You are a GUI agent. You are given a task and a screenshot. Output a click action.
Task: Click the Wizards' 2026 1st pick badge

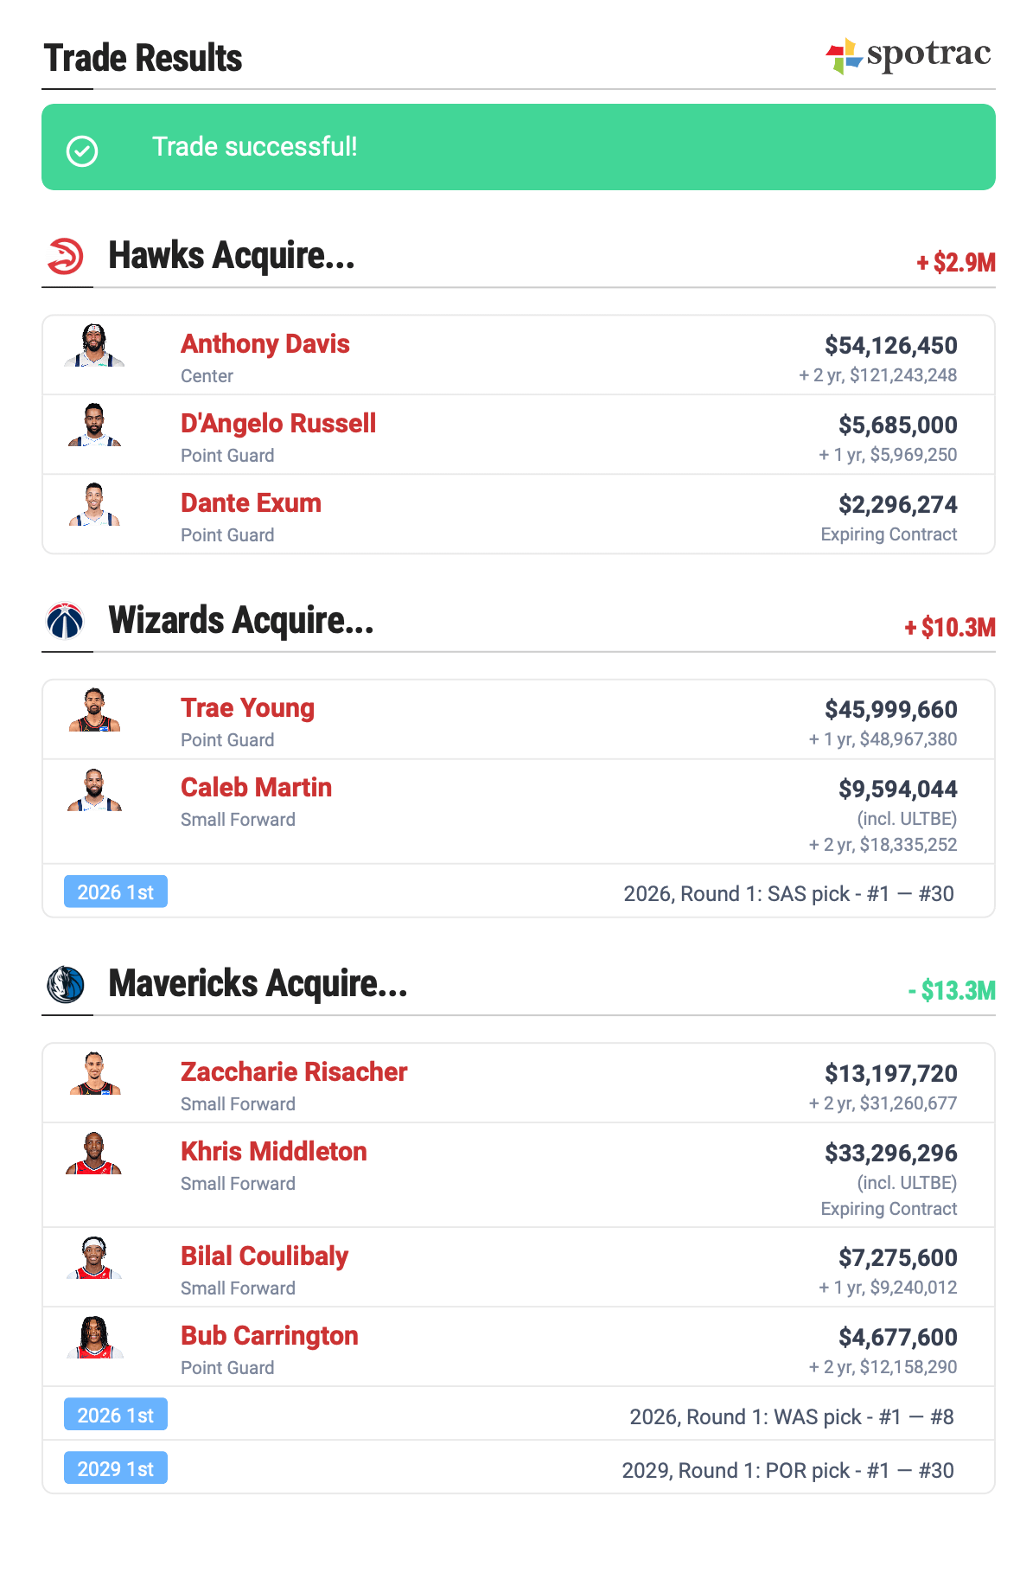coord(116,892)
